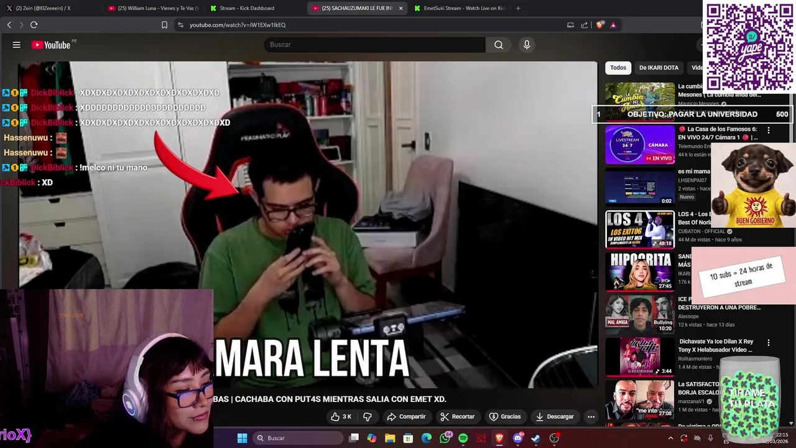
Task: Open the 'es mi mama' video thumbnail
Action: [640, 186]
